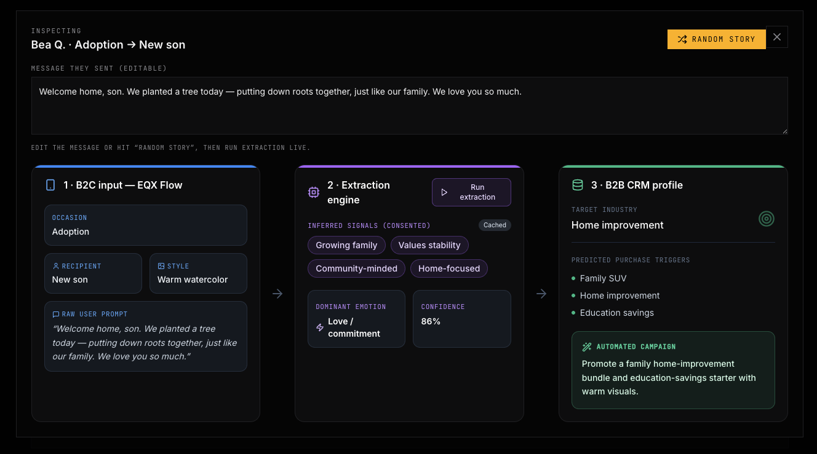Click the chat bubble icon beside Raw User Prompt
817x454 pixels.
coord(56,314)
